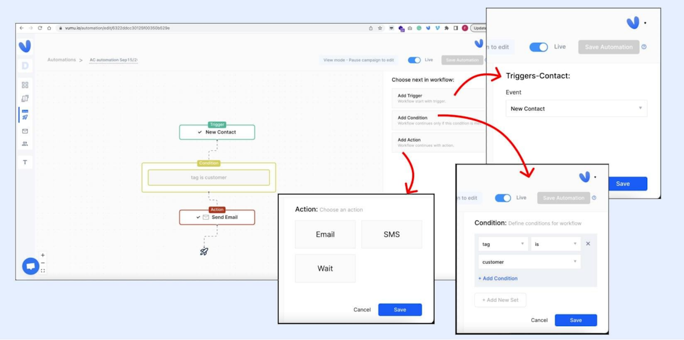The image size is (684, 340).
Task: Open the envelope email icon in sidebar
Action: pos(25,131)
